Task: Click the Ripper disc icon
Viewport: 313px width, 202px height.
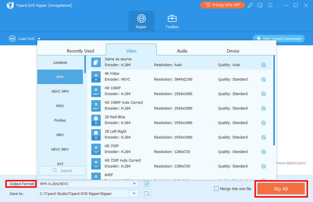Action: (x=141, y=19)
